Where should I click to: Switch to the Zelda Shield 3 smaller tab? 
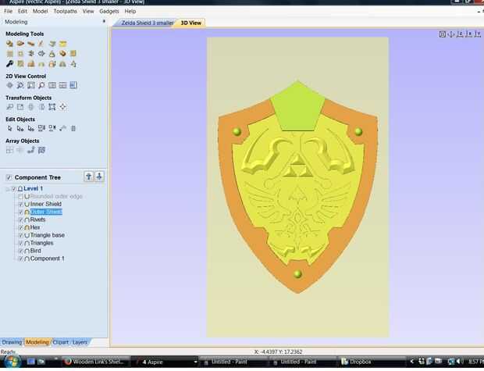(x=147, y=23)
